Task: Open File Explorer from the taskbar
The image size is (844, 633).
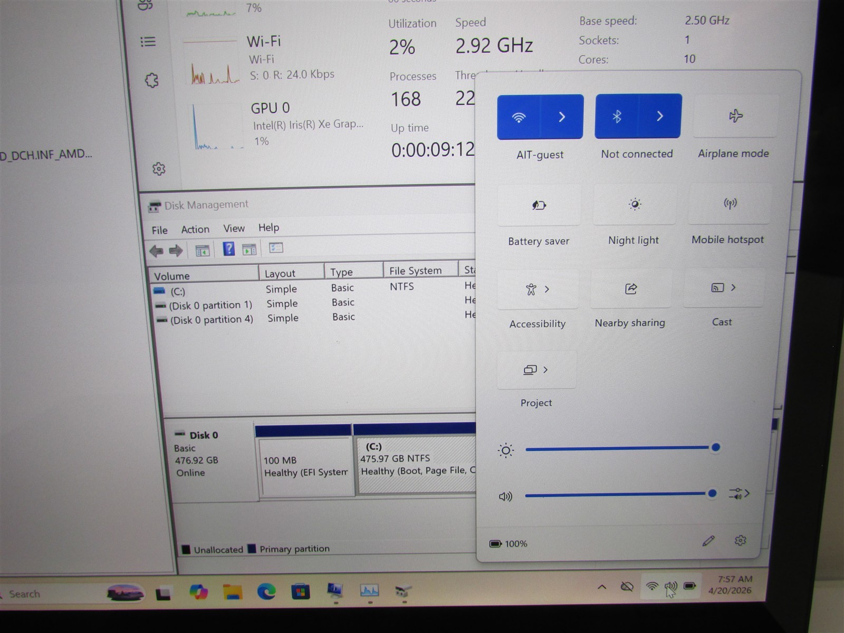Action: pyautogui.click(x=232, y=592)
